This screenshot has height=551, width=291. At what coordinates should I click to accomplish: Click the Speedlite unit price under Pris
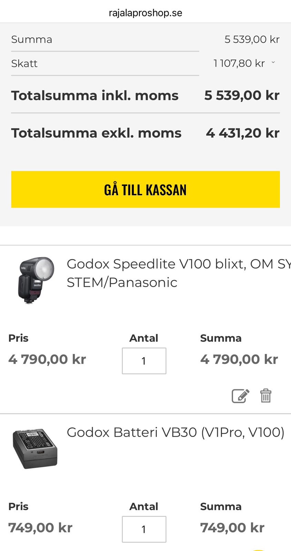47,359
